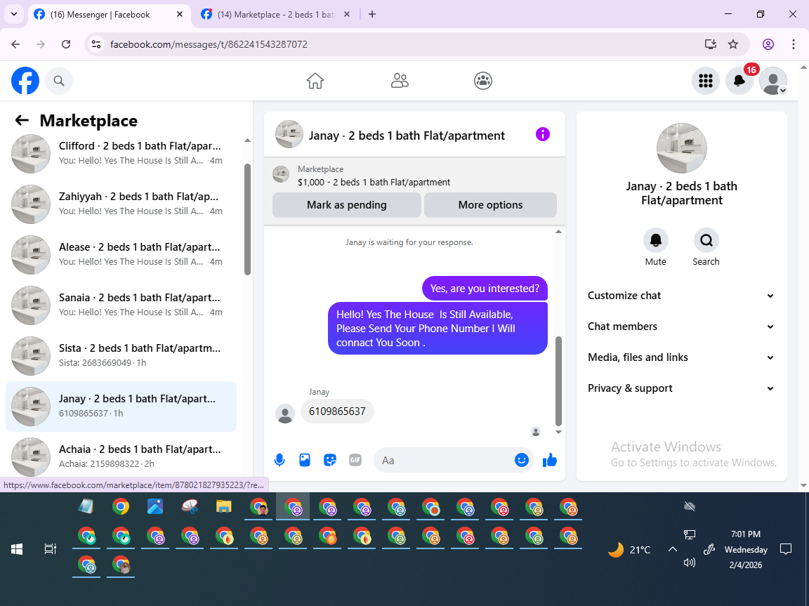Expand the Customize chat section

click(681, 296)
